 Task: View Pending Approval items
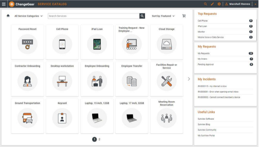pyautogui.click(x=206, y=65)
